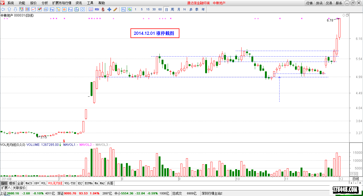363x196 pixels.
Task: Click the chart pane restore window icon
Action: (347, 15)
